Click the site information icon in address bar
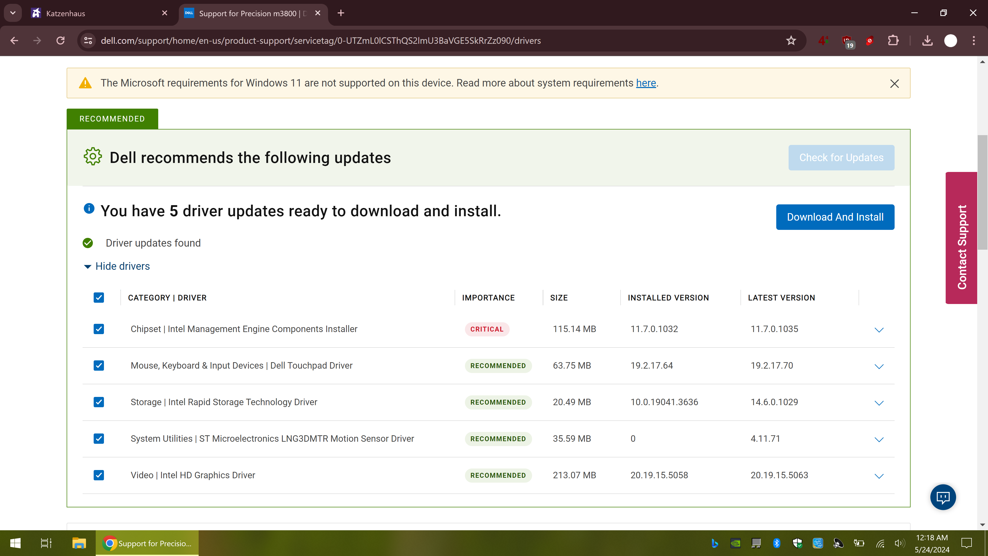This screenshot has width=988, height=556. 88,41
